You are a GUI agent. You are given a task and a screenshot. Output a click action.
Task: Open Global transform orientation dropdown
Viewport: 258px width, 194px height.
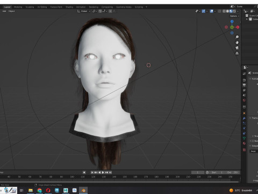click(84, 11)
